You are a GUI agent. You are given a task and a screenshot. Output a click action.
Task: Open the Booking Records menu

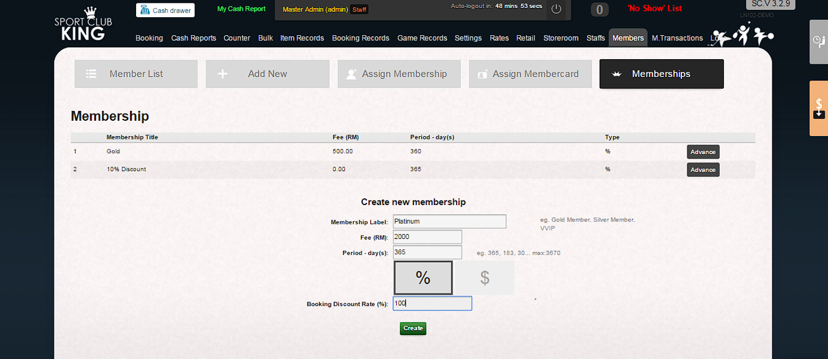tap(360, 38)
